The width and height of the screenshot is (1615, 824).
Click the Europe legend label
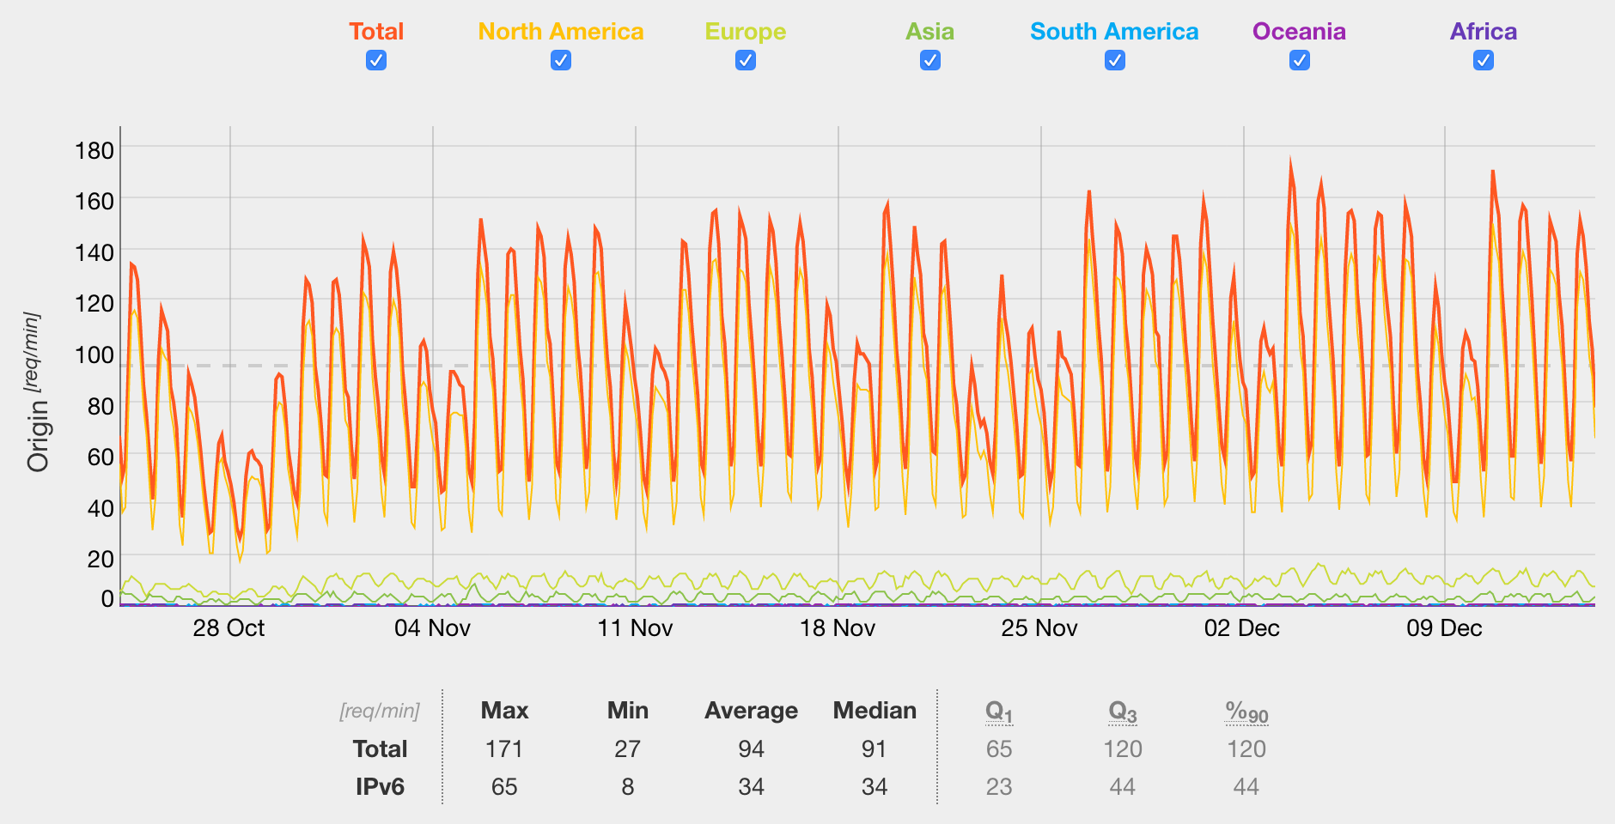(x=746, y=32)
